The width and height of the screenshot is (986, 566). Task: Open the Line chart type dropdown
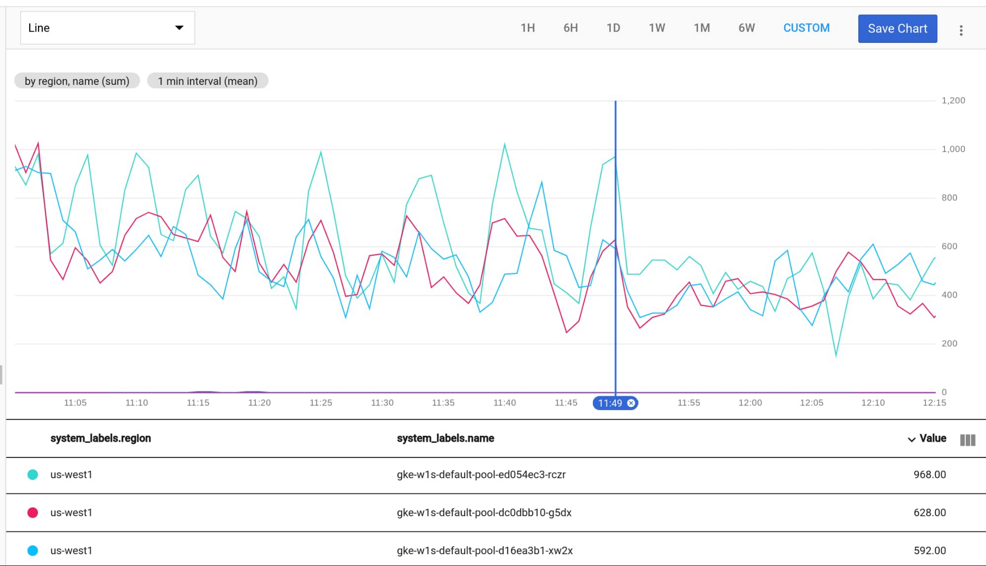point(107,28)
